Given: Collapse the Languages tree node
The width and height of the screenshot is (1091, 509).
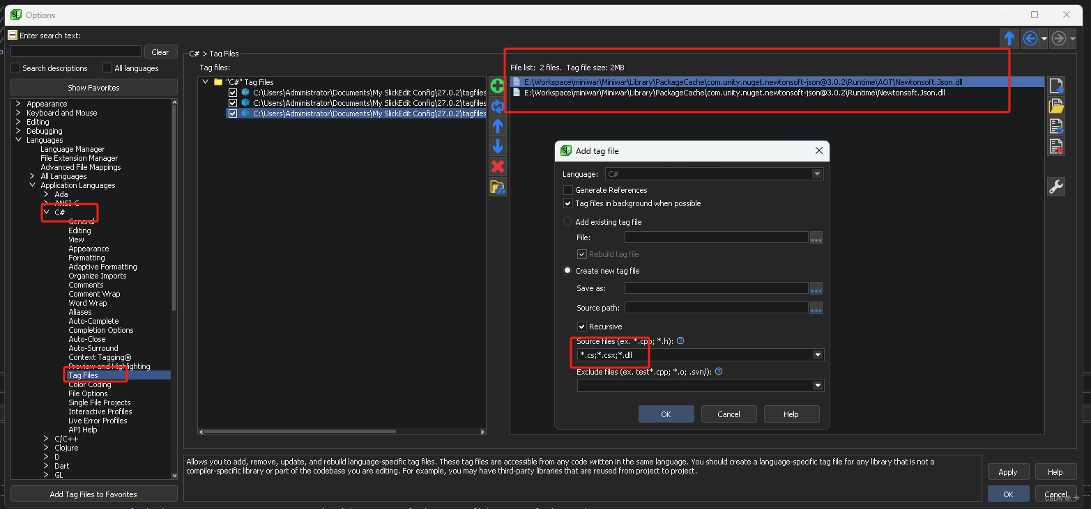Looking at the screenshot, I should pos(18,140).
